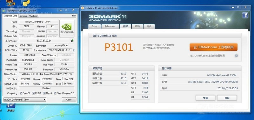Select the 结果 tab in 3DMark
Screen dimensions: 254x120
point(125,26)
